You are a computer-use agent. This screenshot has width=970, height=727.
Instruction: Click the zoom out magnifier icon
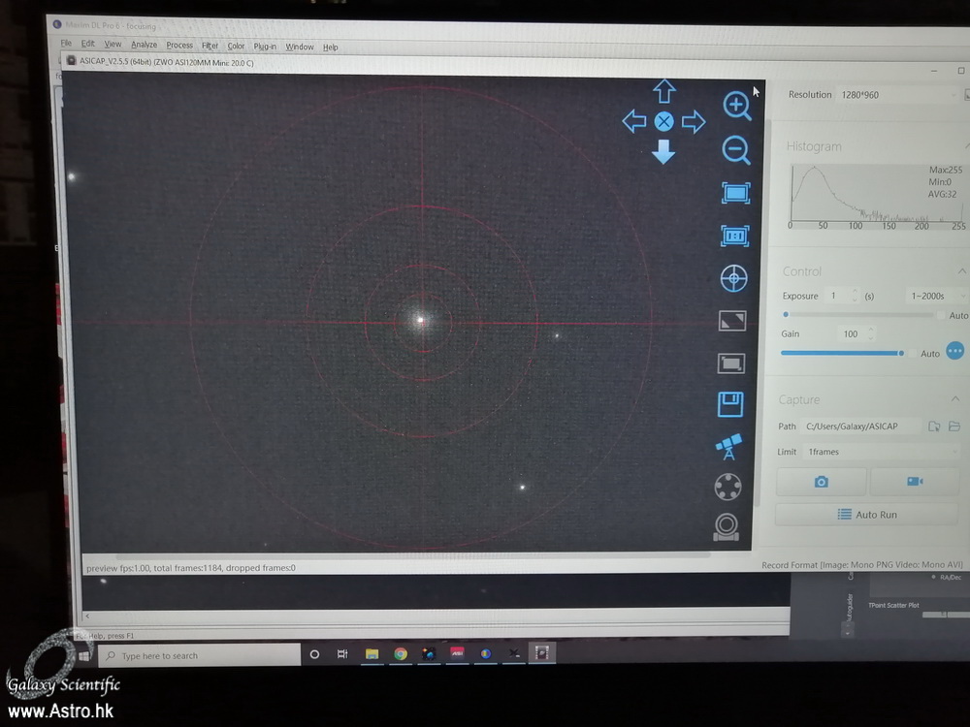736,150
